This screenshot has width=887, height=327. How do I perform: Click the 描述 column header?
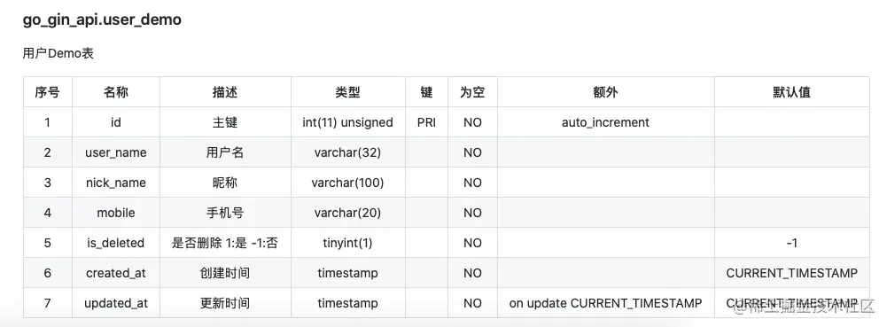point(225,92)
